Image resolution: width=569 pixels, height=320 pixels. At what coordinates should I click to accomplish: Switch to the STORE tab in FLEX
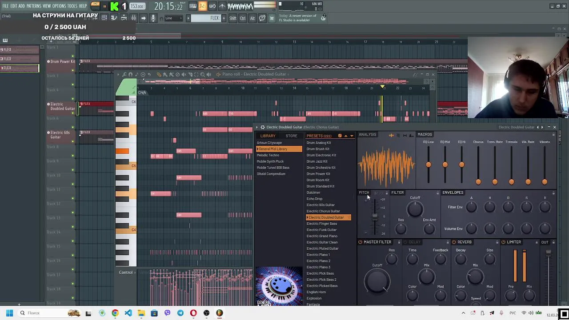[292, 136]
